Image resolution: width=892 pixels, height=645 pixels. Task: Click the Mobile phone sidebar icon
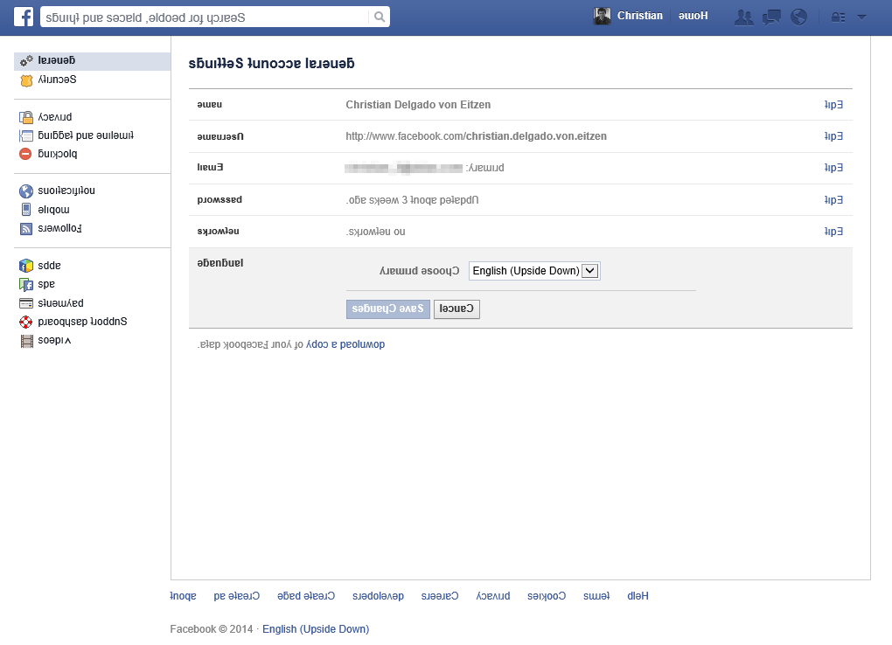pos(26,209)
